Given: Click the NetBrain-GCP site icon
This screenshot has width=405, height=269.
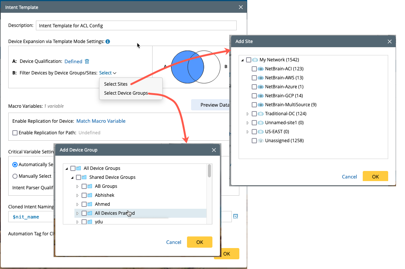Looking at the screenshot, I should tap(261, 96).
